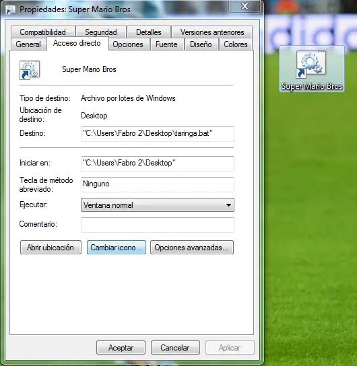Screen dimensions: 357x366
Task: Click into the Destino path field
Action: click(x=158, y=134)
